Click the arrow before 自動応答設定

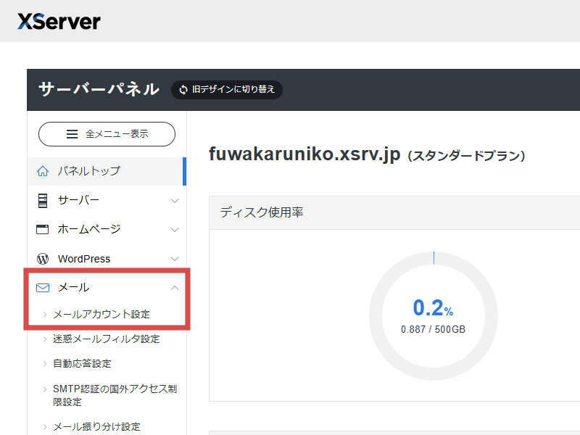point(45,364)
